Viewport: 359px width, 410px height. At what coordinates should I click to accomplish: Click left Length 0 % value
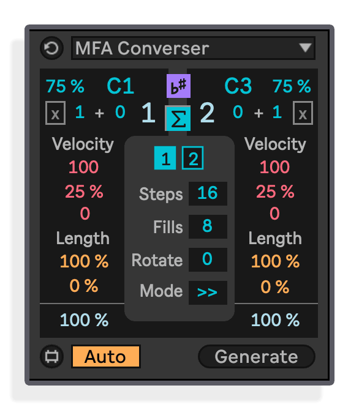click(x=84, y=286)
